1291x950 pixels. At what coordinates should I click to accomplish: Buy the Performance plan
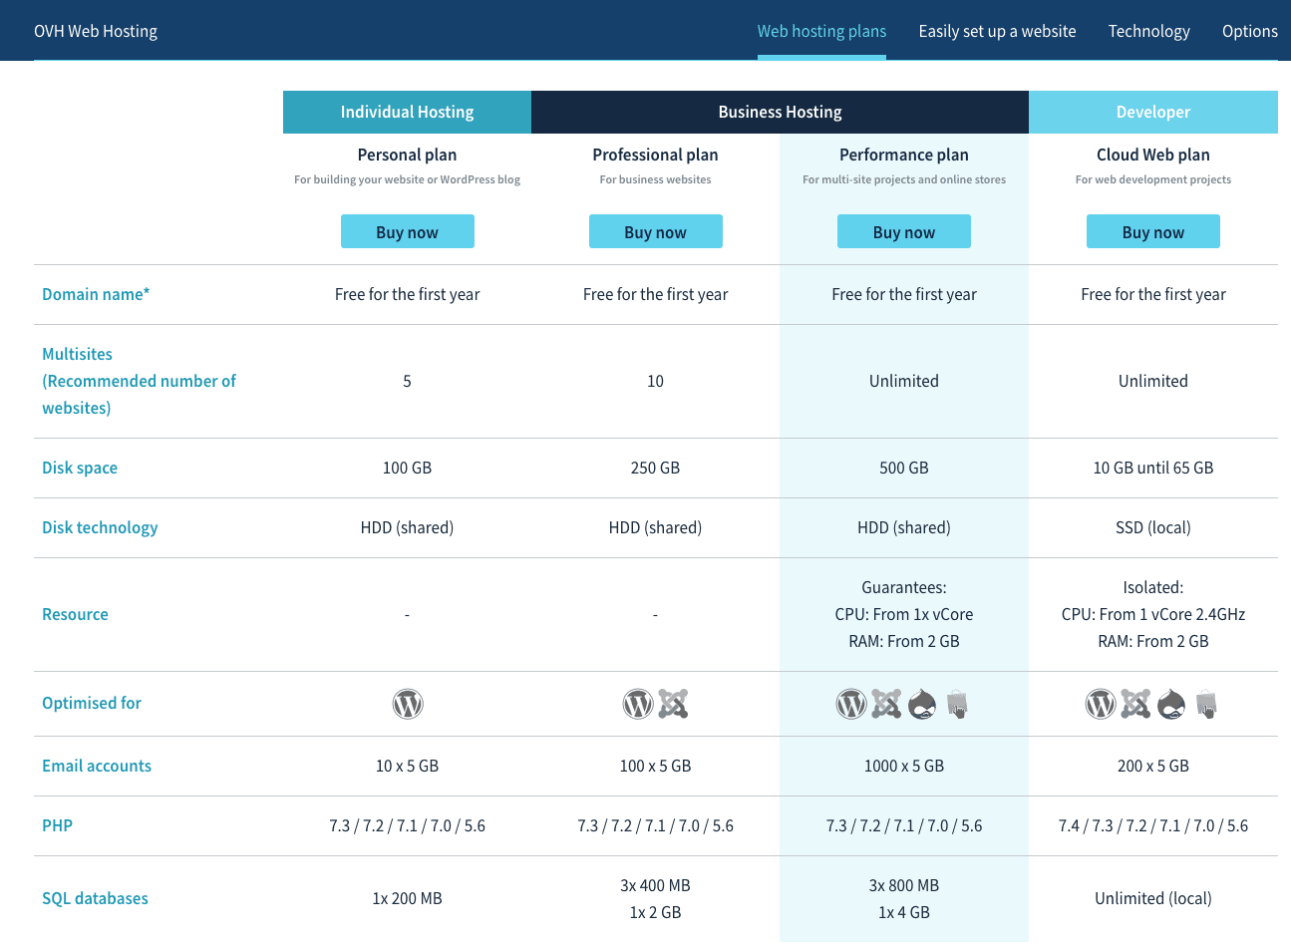(904, 231)
